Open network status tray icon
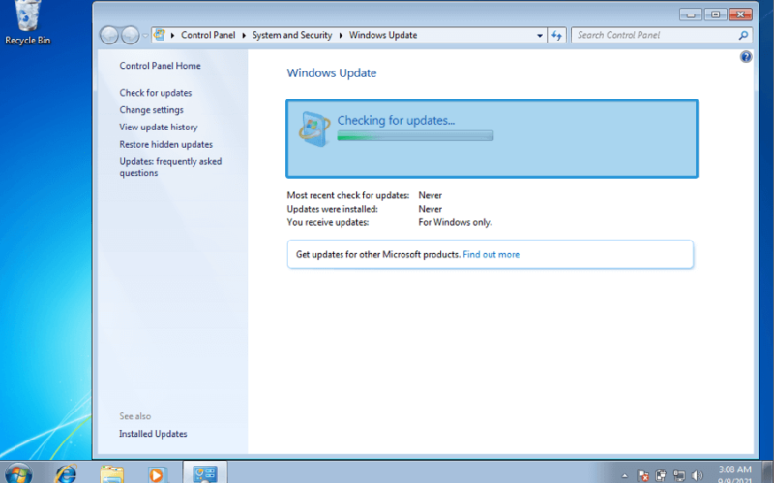Viewport: 774px width, 483px height. [x=679, y=476]
